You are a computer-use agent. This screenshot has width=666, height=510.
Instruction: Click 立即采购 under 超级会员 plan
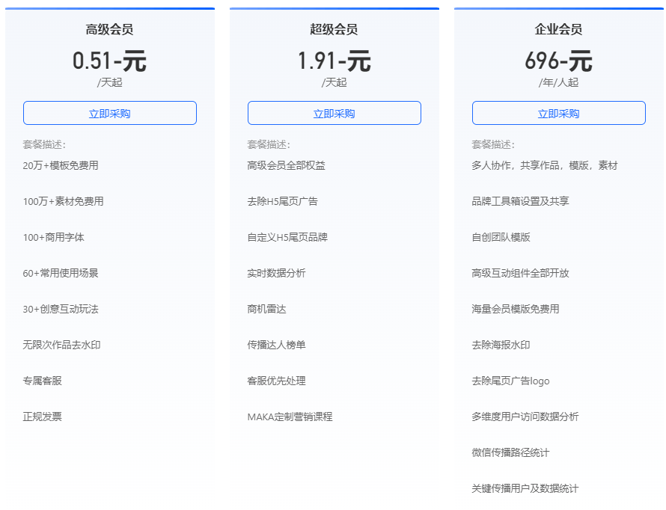[334, 112]
